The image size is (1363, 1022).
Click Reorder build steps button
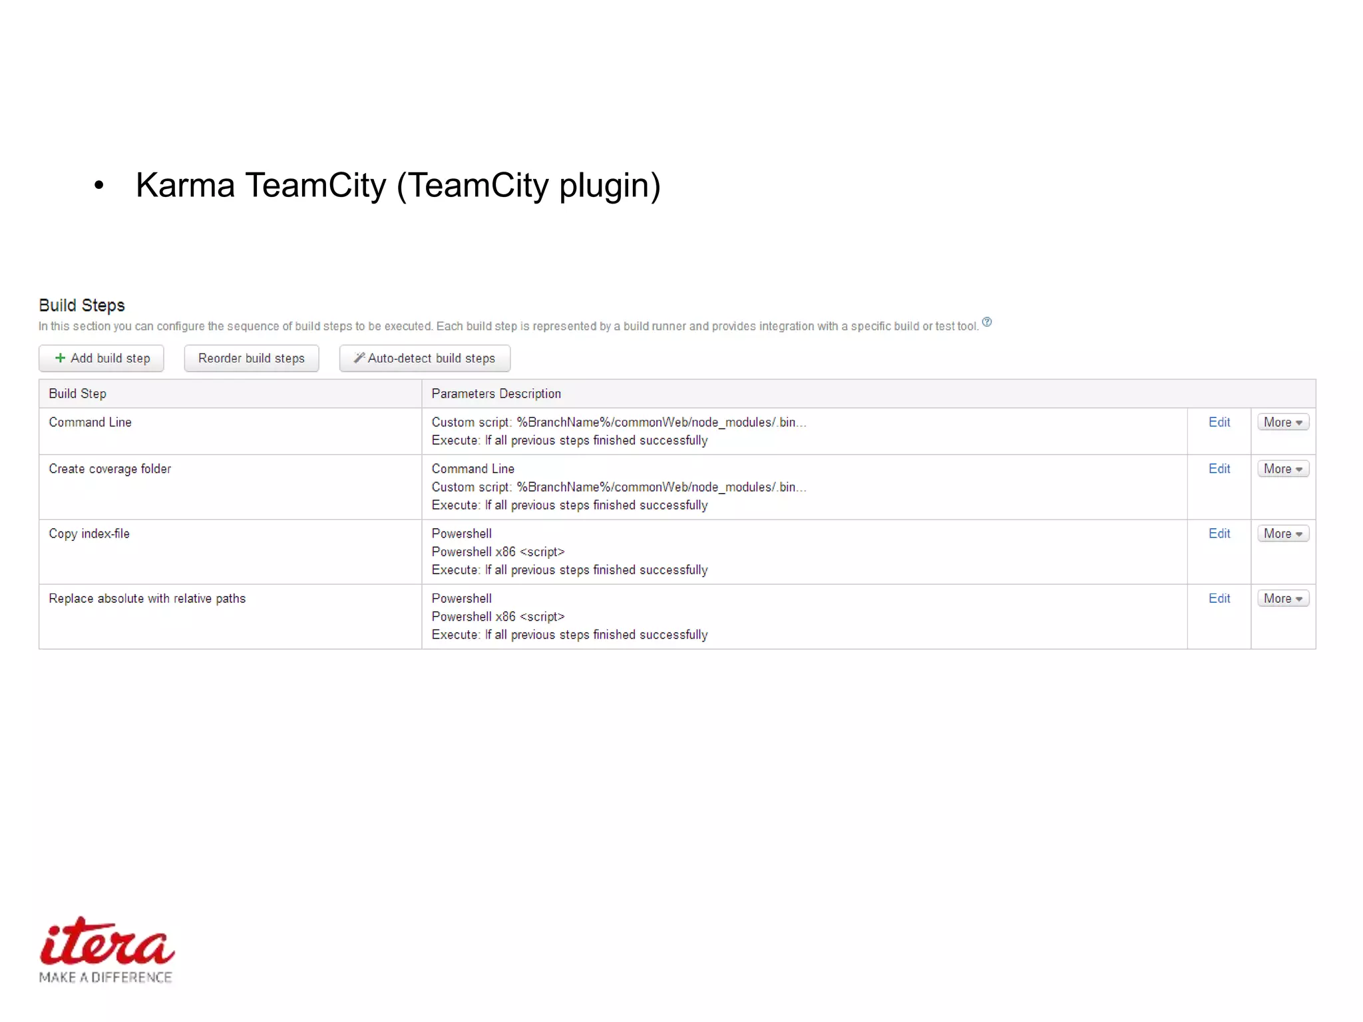[251, 358]
